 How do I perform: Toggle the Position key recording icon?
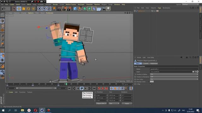click(111, 89)
